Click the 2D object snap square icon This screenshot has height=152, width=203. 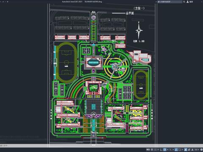pos(180,149)
